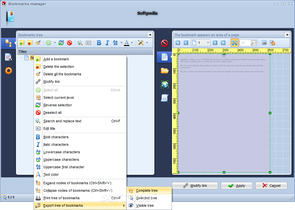
Task: Select the scroll script link icon
Action: (x=164, y=98)
